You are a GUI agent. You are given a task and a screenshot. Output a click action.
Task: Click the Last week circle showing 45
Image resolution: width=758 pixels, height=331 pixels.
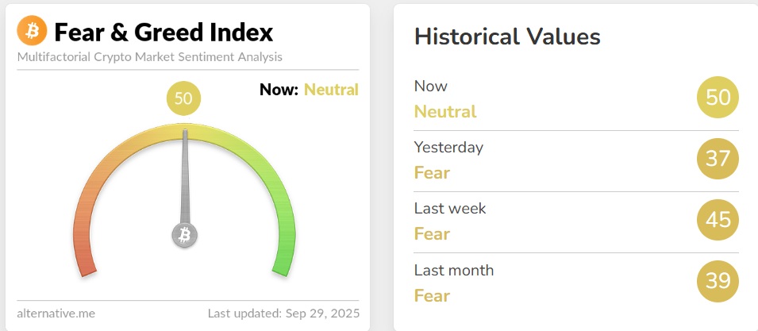tap(718, 220)
